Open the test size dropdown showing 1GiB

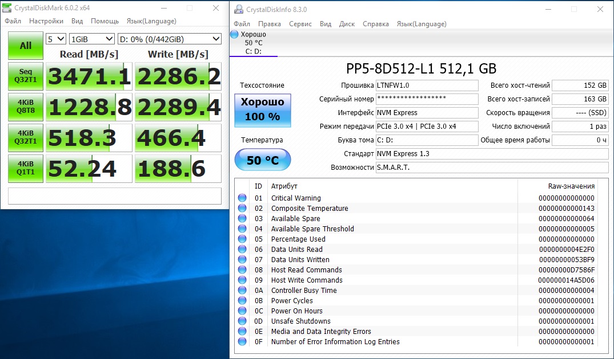pyautogui.click(x=91, y=39)
